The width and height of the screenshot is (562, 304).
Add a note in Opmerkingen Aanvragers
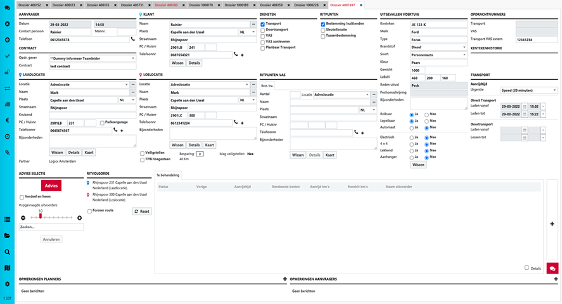556,279
